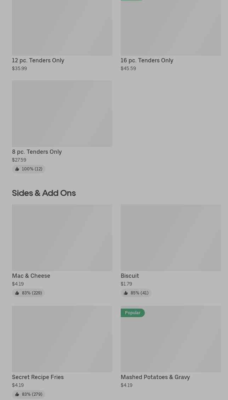
Task: Click the 85% (41) rating on Biscuit
Action: [139, 293]
